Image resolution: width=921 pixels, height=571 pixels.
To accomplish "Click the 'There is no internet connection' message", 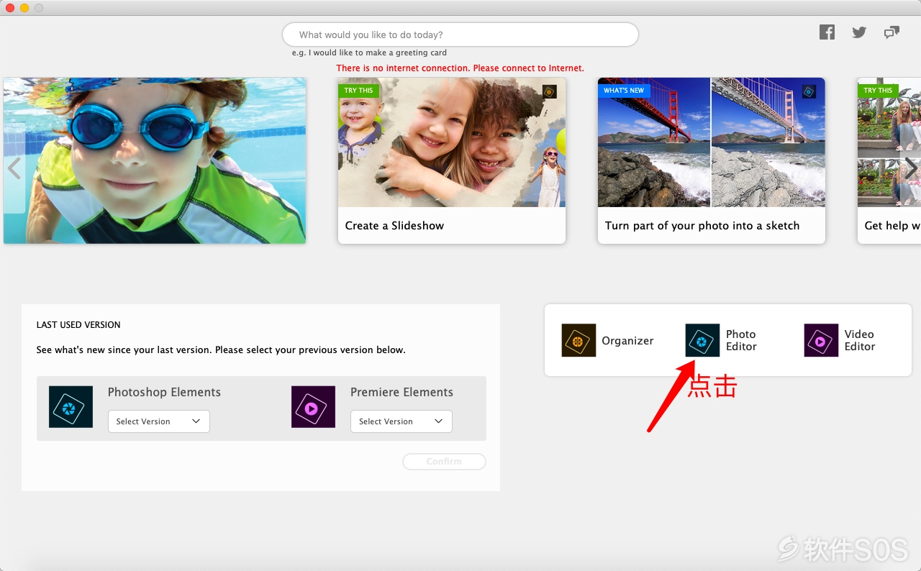I will [460, 68].
